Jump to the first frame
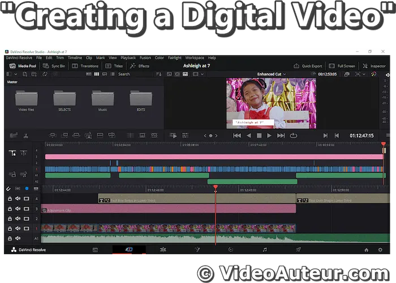The image size is (396, 283). click(x=237, y=136)
